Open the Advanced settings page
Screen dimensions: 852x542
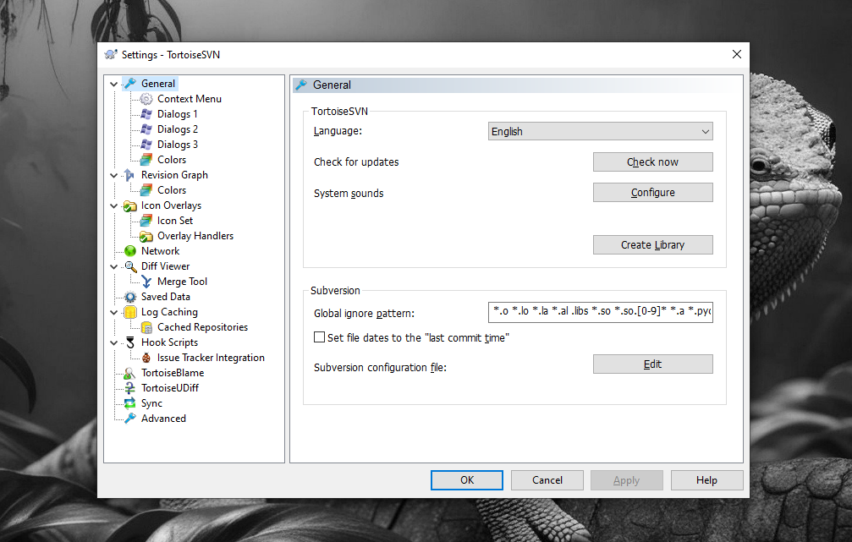[x=163, y=419]
